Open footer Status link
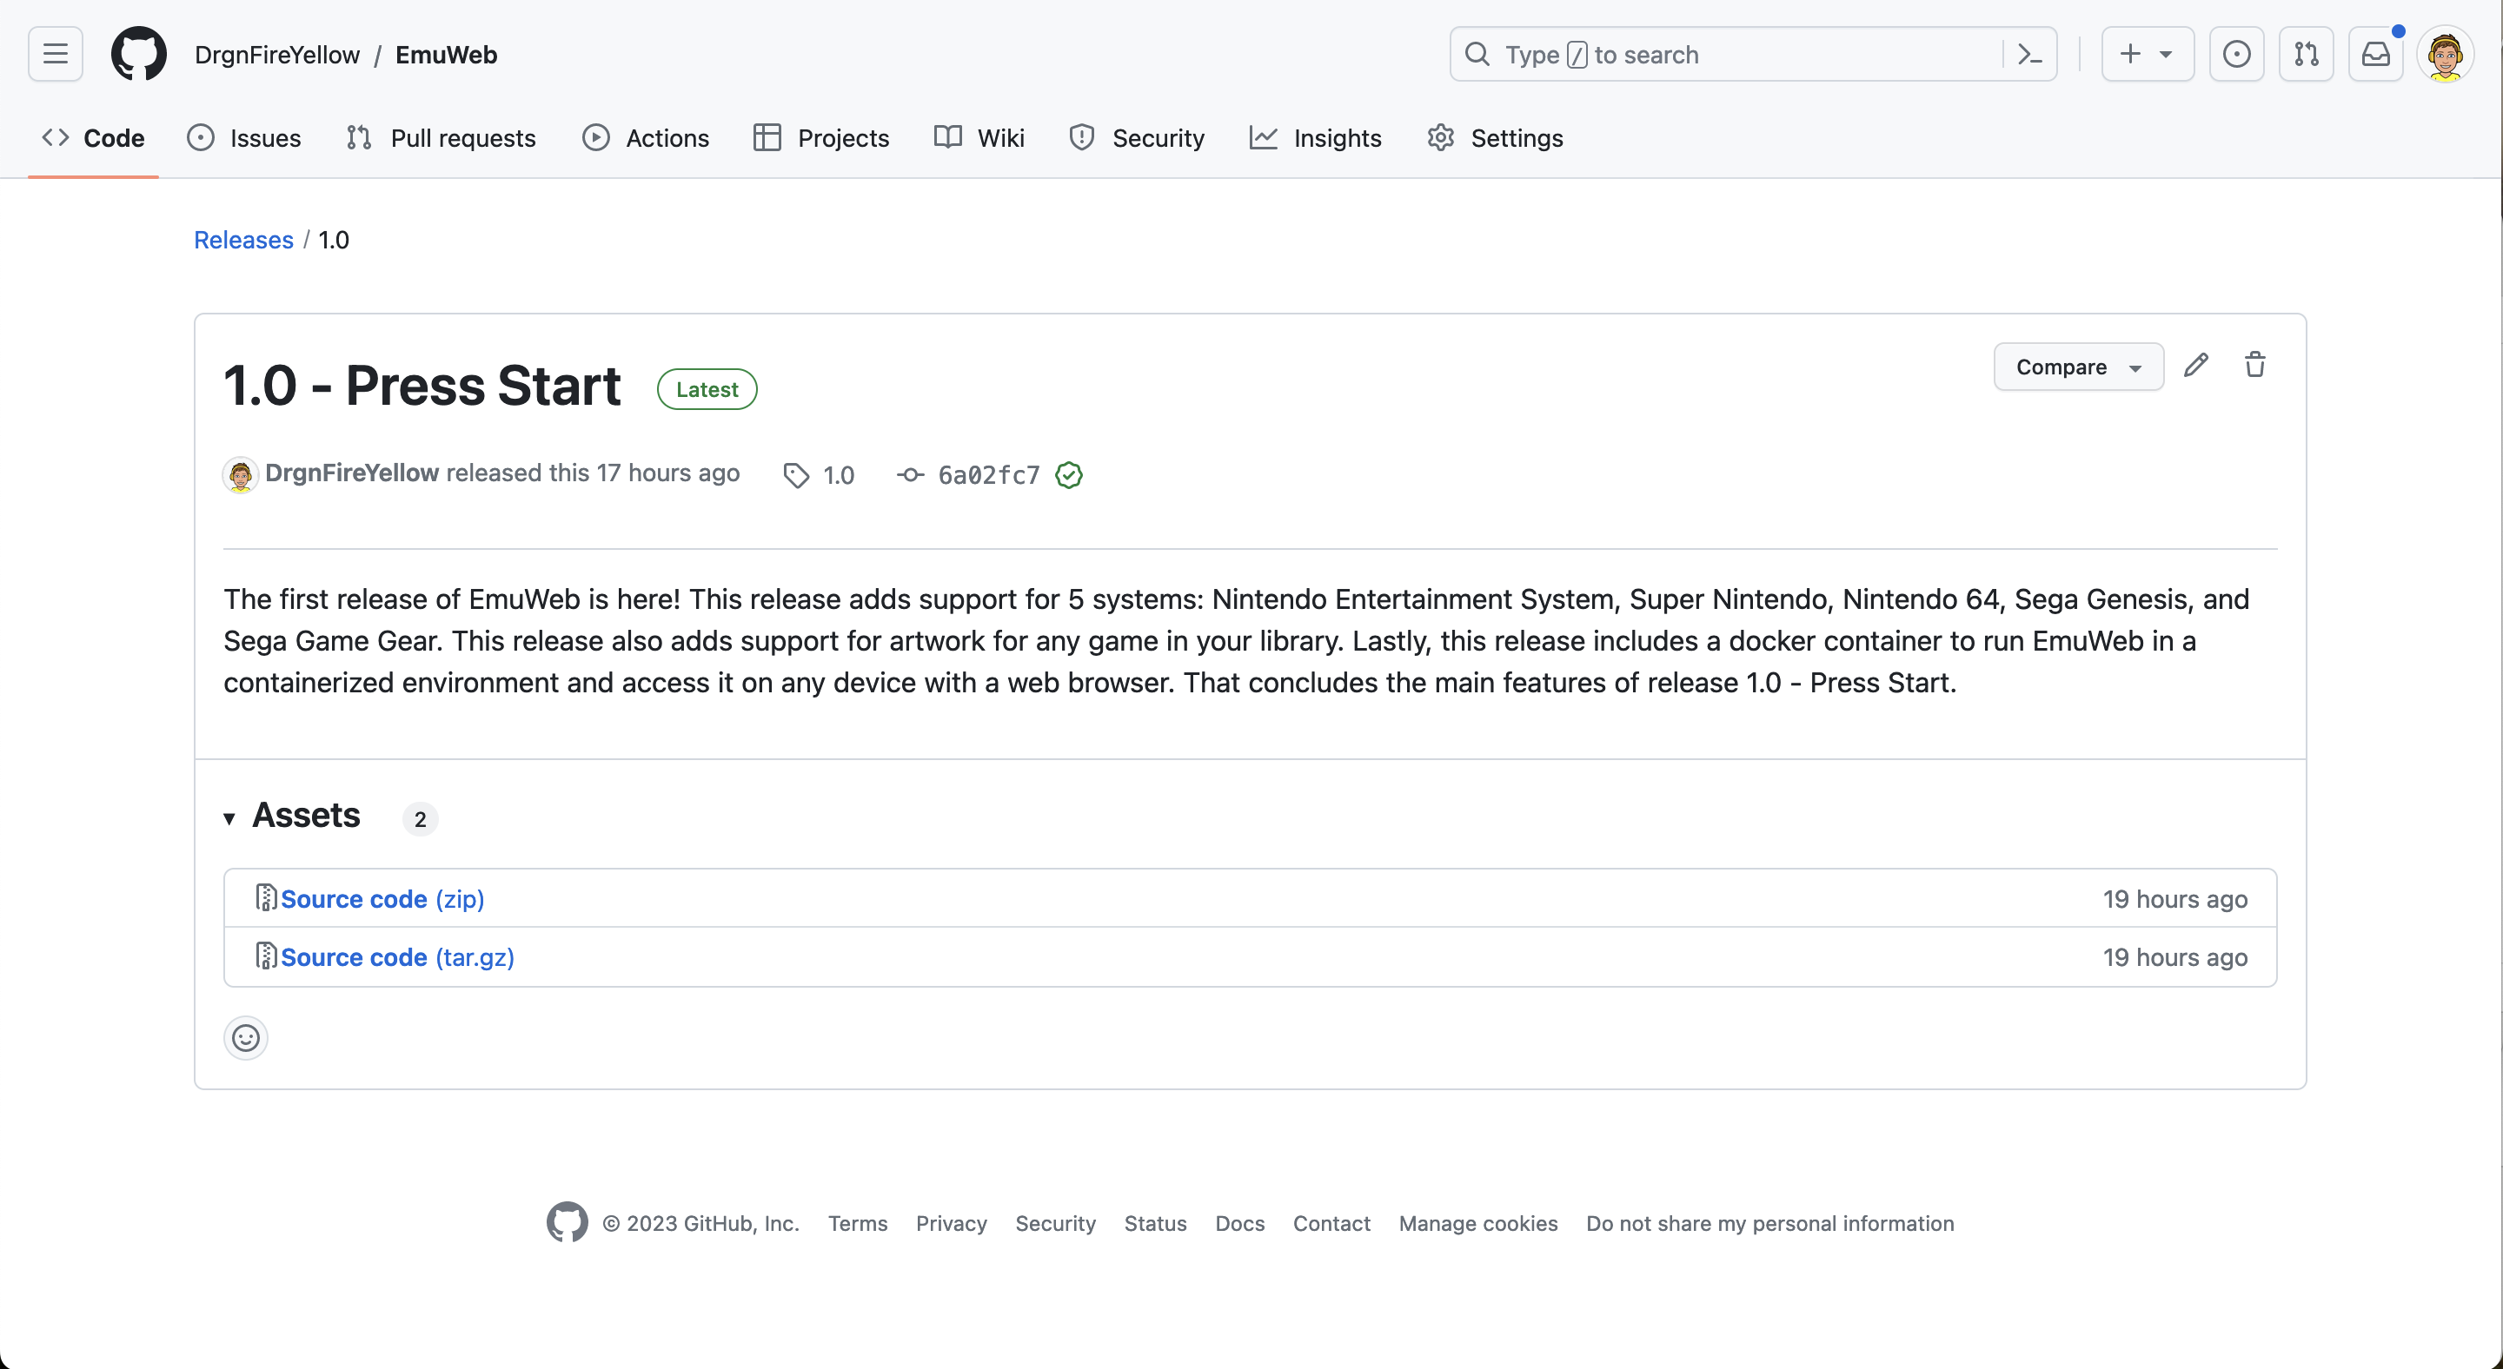Image resolution: width=2503 pixels, height=1369 pixels. pos(1155,1223)
